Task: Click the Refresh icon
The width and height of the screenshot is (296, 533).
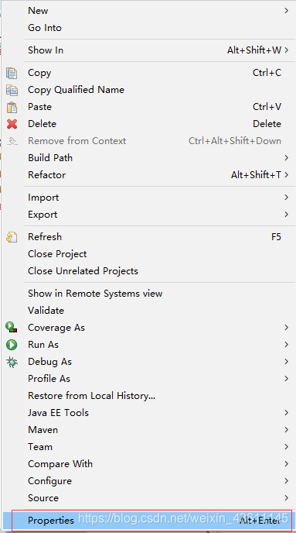Action: [12, 237]
